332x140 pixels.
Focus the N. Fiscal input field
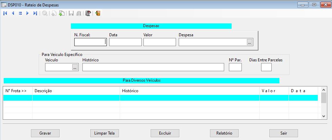click(x=90, y=42)
